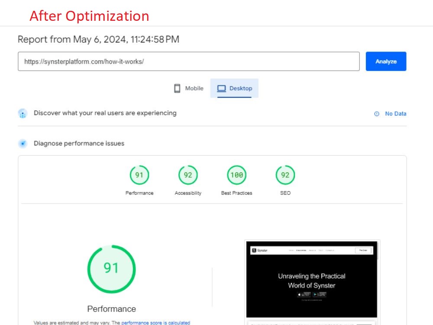Open the performance score is calculated link
Viewport: 433px width, 325px height.
156,322
